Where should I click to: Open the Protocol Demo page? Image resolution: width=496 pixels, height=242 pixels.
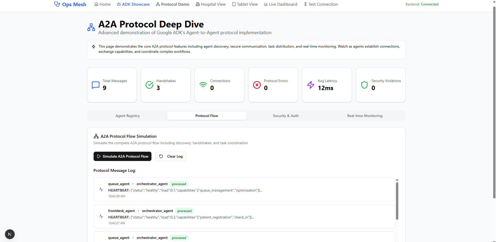(x=173, y=4)
